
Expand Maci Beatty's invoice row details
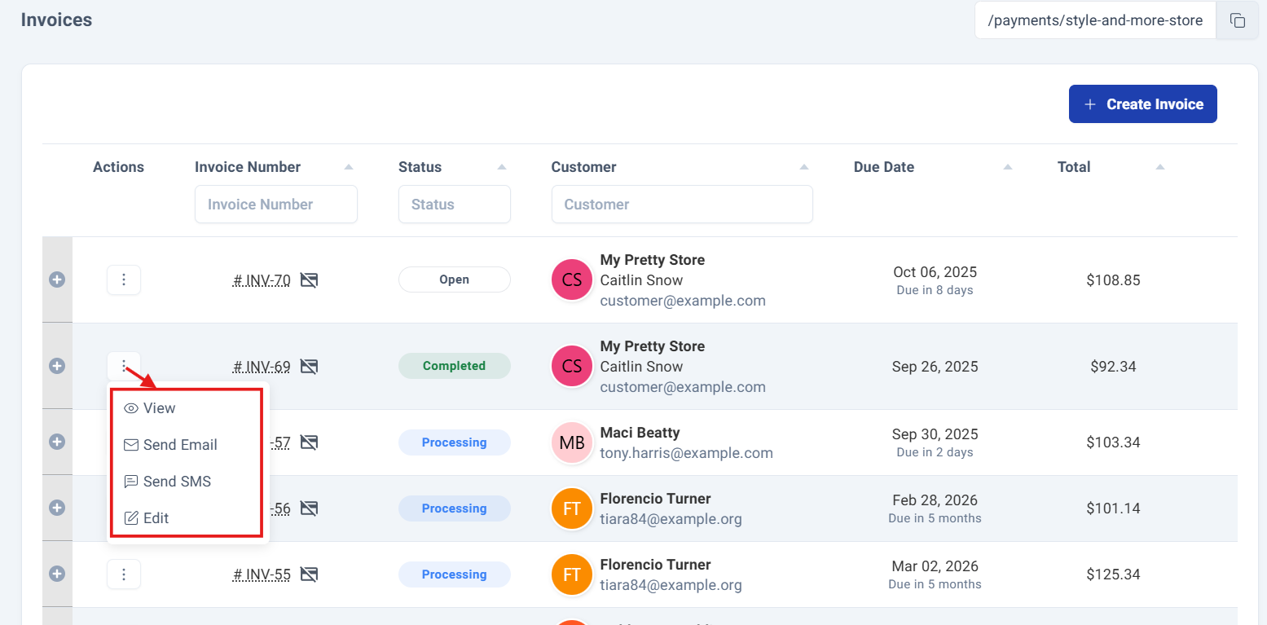pyautogui.click(x=57, y=442)
